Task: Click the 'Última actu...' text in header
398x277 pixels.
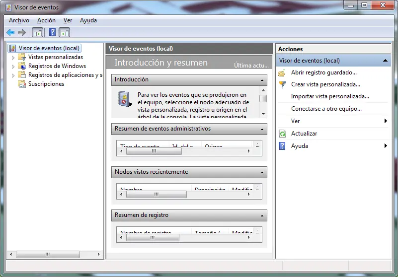Action: click(x=251, y=65)
